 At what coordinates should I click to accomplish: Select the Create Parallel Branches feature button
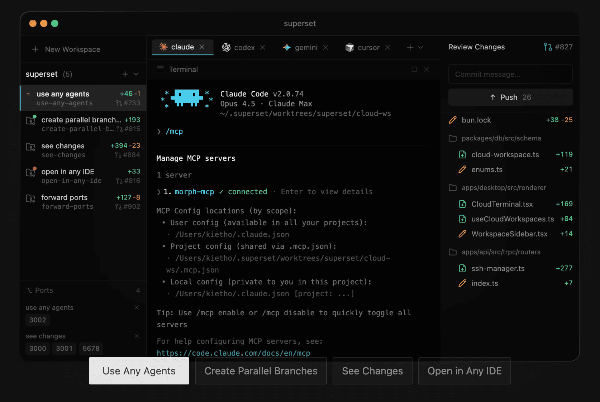[261, 371]
